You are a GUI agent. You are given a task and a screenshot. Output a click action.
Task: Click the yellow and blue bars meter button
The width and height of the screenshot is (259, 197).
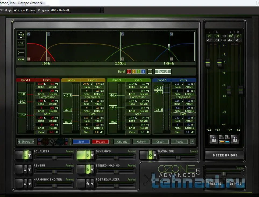click(x=225, y=142)
